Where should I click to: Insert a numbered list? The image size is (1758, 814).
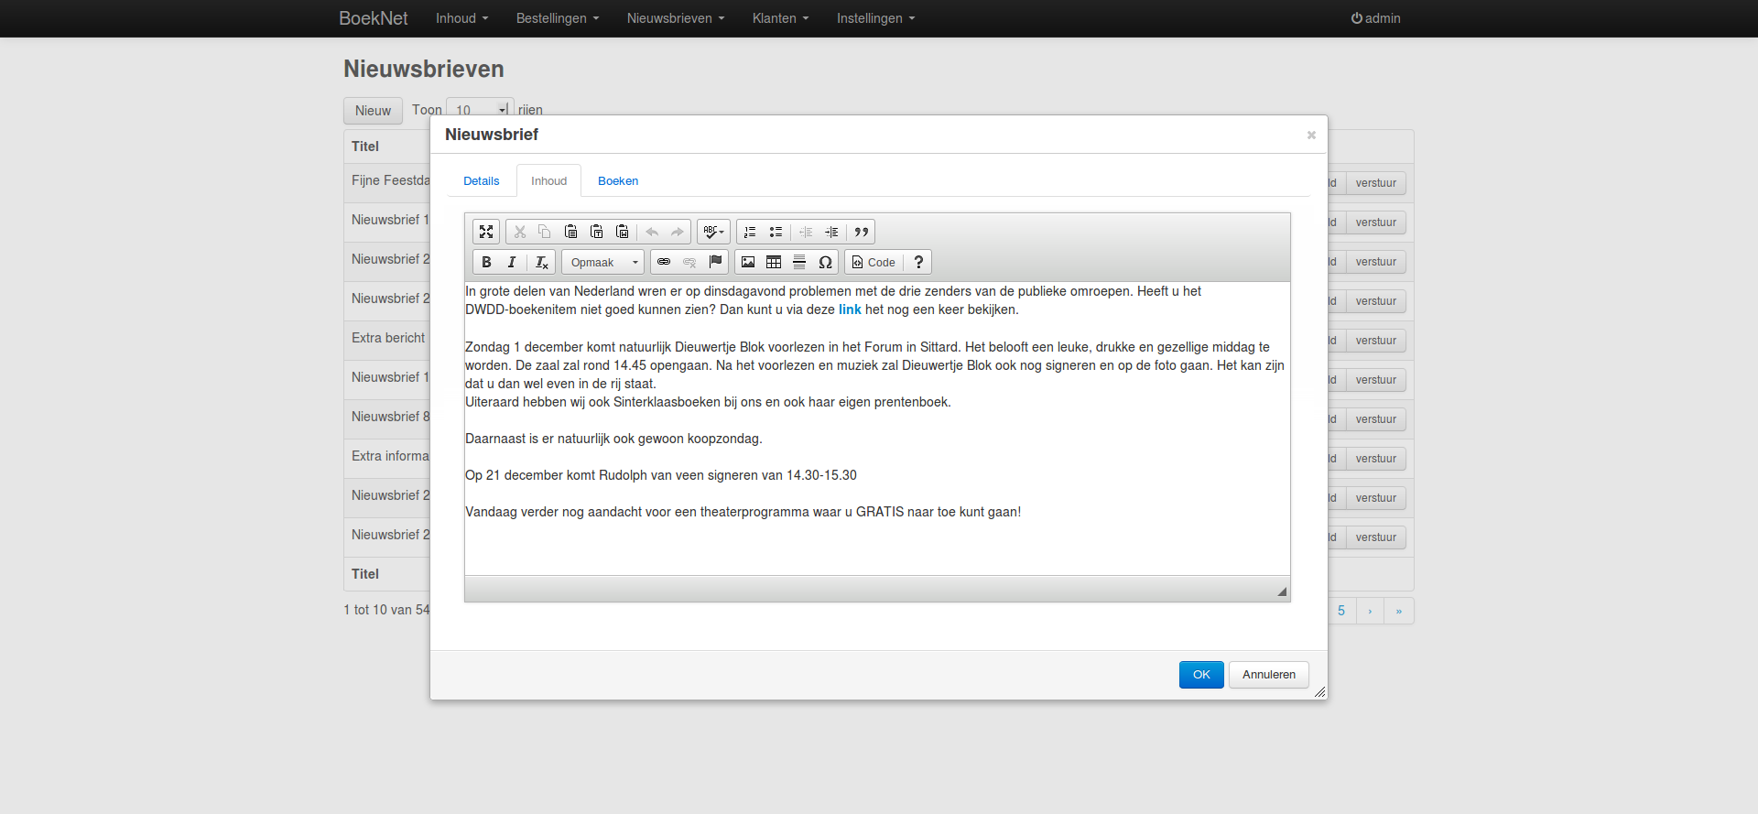(750, 232)
